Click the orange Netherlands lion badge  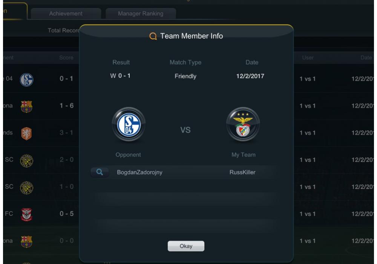pos(26,134)
